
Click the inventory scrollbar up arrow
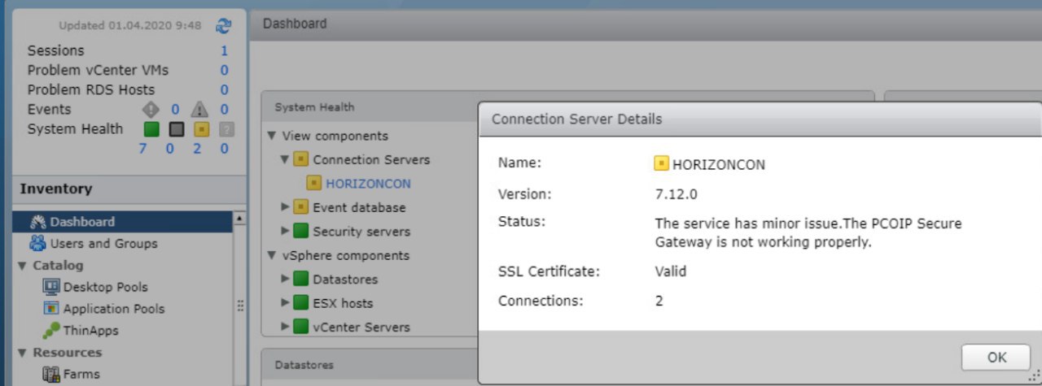point(239,219)
